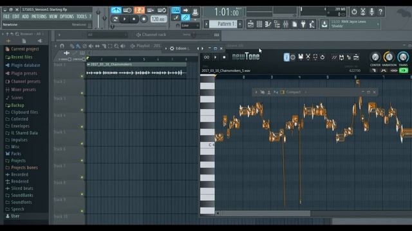
Task: Toggle typing keyboard to piano icon
Action: pyautogui.click(x=176, y=10)
